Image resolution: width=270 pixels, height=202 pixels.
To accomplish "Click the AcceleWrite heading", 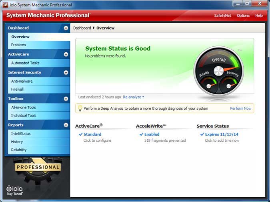I will [x=151, y=126].
